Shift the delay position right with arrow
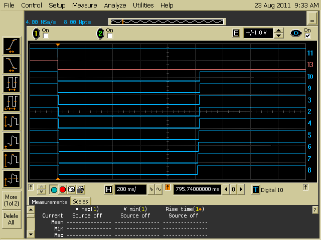The width and height of the screenshot is (321, 240). point(241,189)
